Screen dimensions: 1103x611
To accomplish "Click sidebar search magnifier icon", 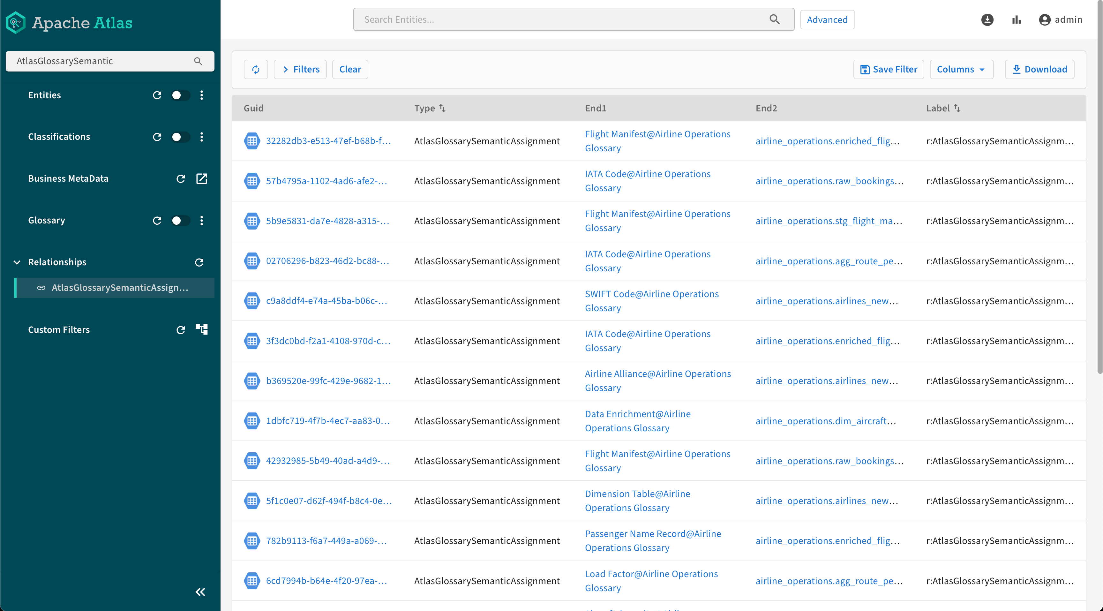I will pos(198,61).
